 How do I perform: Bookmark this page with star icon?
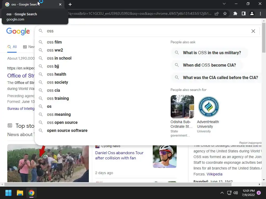225,13
